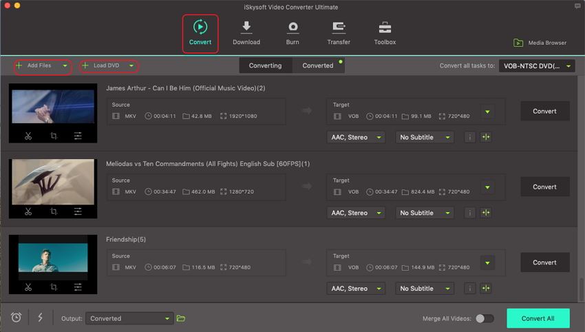This screenshot has height=332, width=585.
Task: Click the file list vertical scrollbar
Action: click(581, 289)
